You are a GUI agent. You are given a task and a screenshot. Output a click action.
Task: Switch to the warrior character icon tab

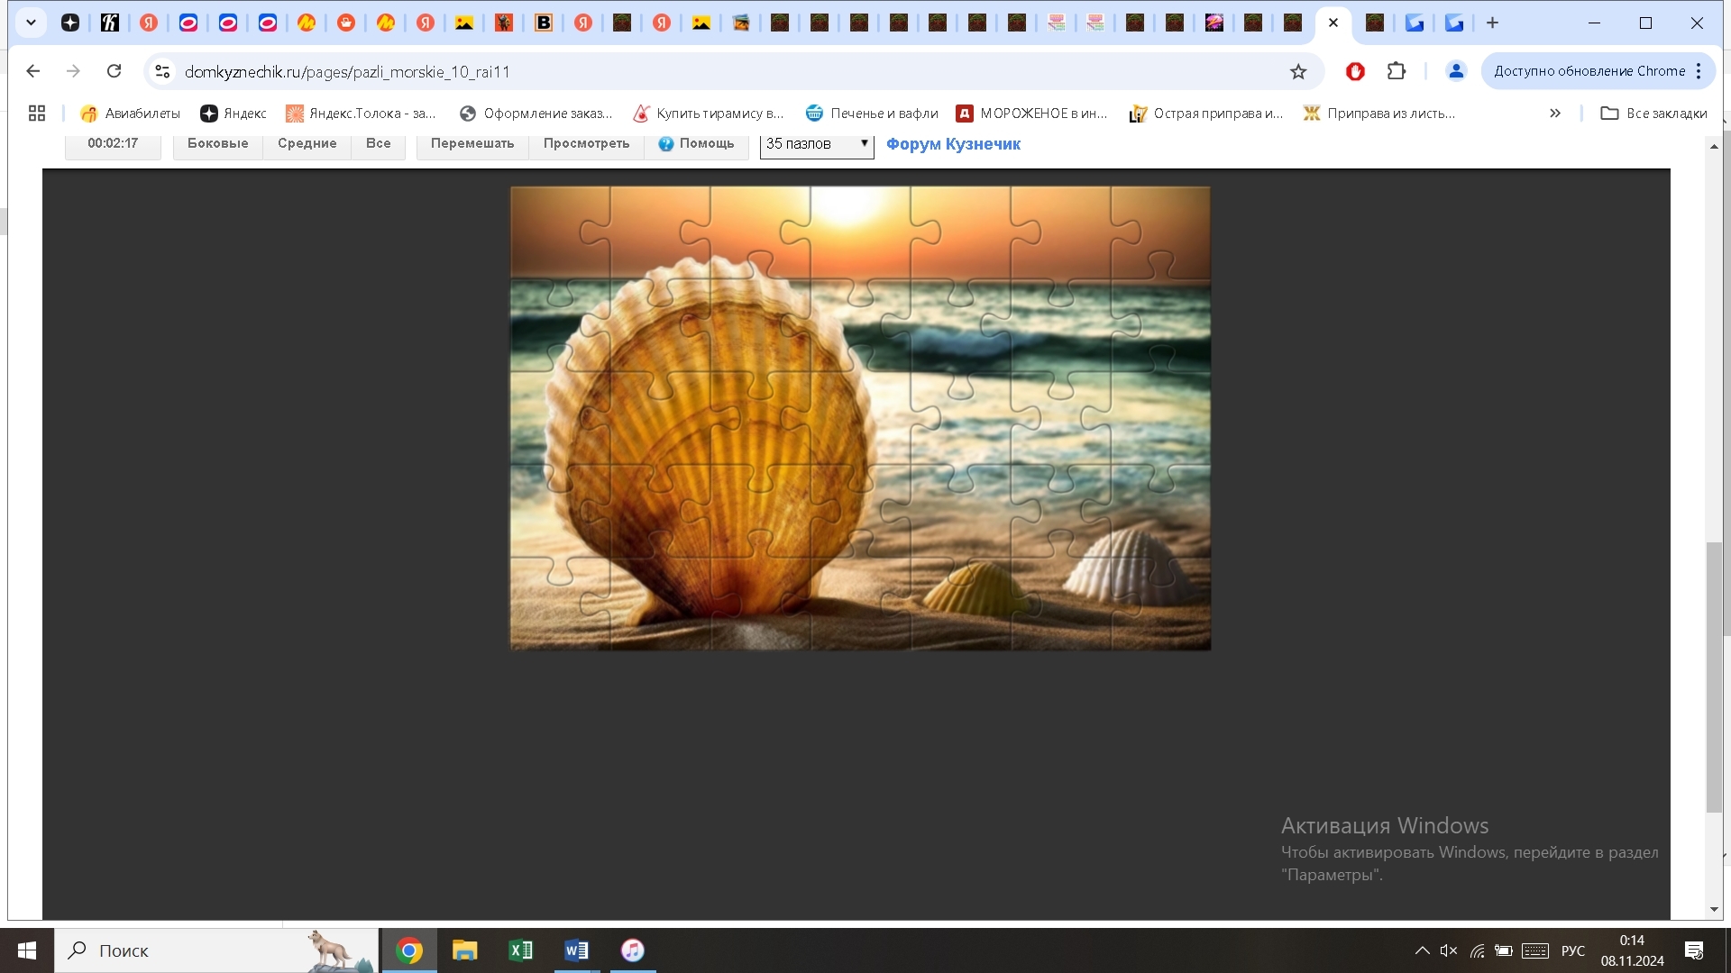point(504,23)
